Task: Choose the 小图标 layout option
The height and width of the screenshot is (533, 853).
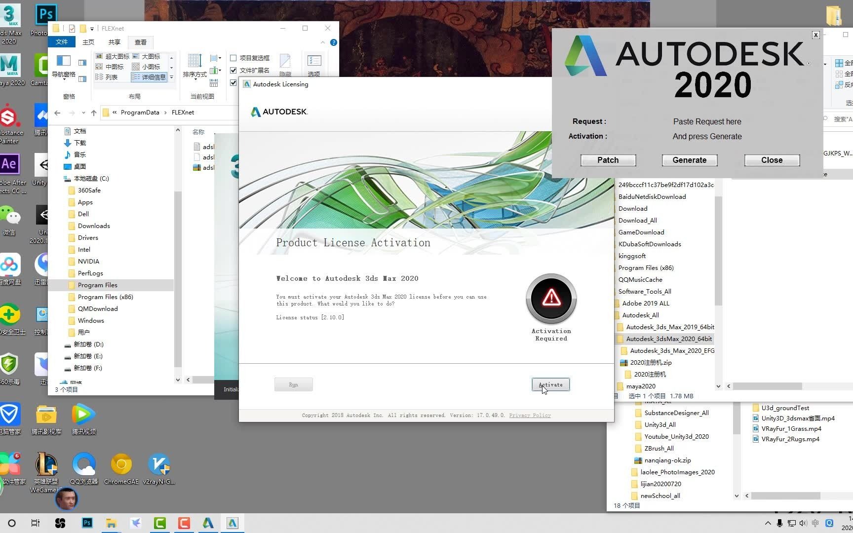Action: pyautogui.click(x=147, y=67)
